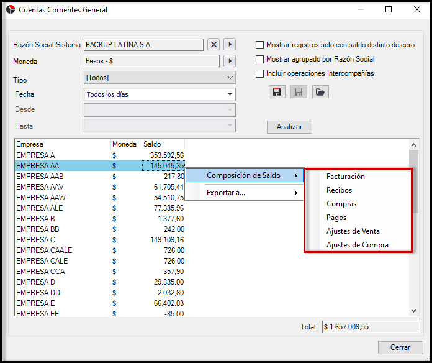Select the EMPRESA CAALE row
432x363 pixels.
(99, 250)
